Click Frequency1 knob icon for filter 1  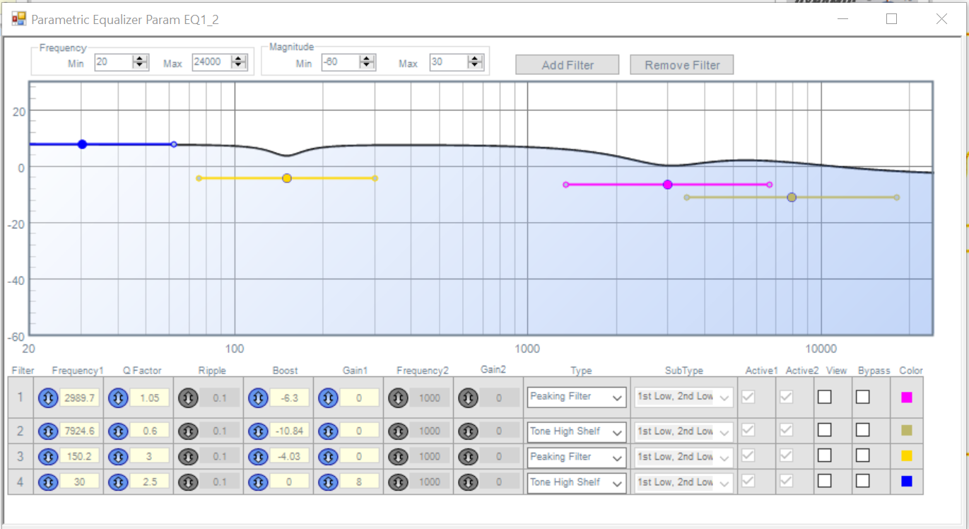click(48, 398)
